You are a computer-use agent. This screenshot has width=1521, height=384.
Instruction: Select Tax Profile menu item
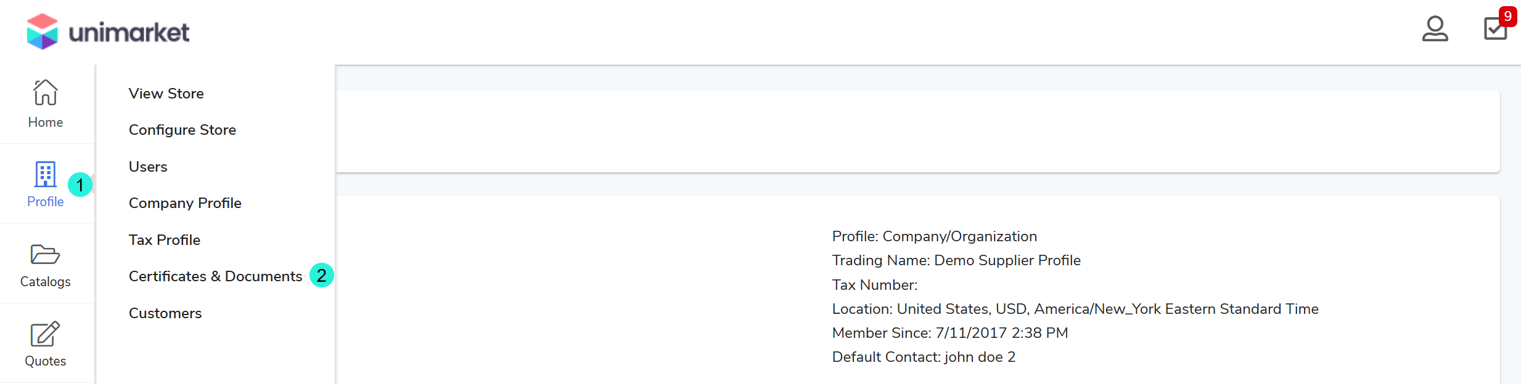coord(165,240)
